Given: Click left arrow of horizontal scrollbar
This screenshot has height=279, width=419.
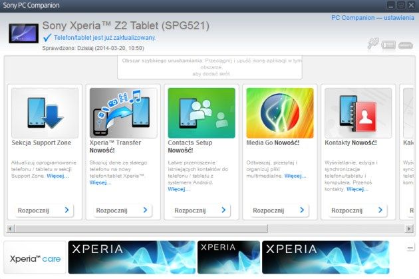Looking at the screenshot, I should coord(10,228).
